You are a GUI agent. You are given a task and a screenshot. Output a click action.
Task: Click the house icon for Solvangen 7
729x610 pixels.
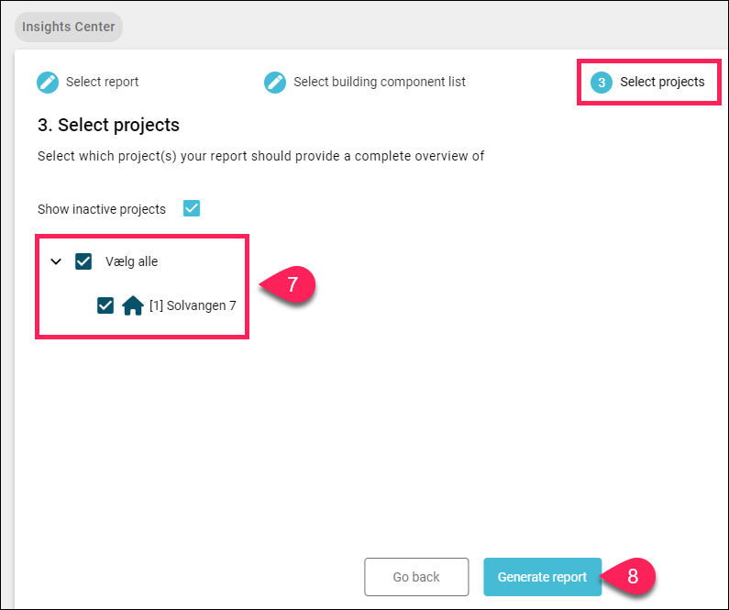[x=132, y=305]
